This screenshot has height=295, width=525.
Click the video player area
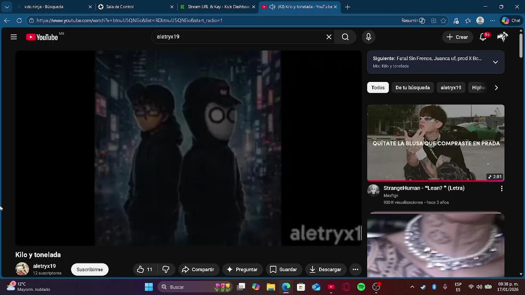click(x=188, y=148)
